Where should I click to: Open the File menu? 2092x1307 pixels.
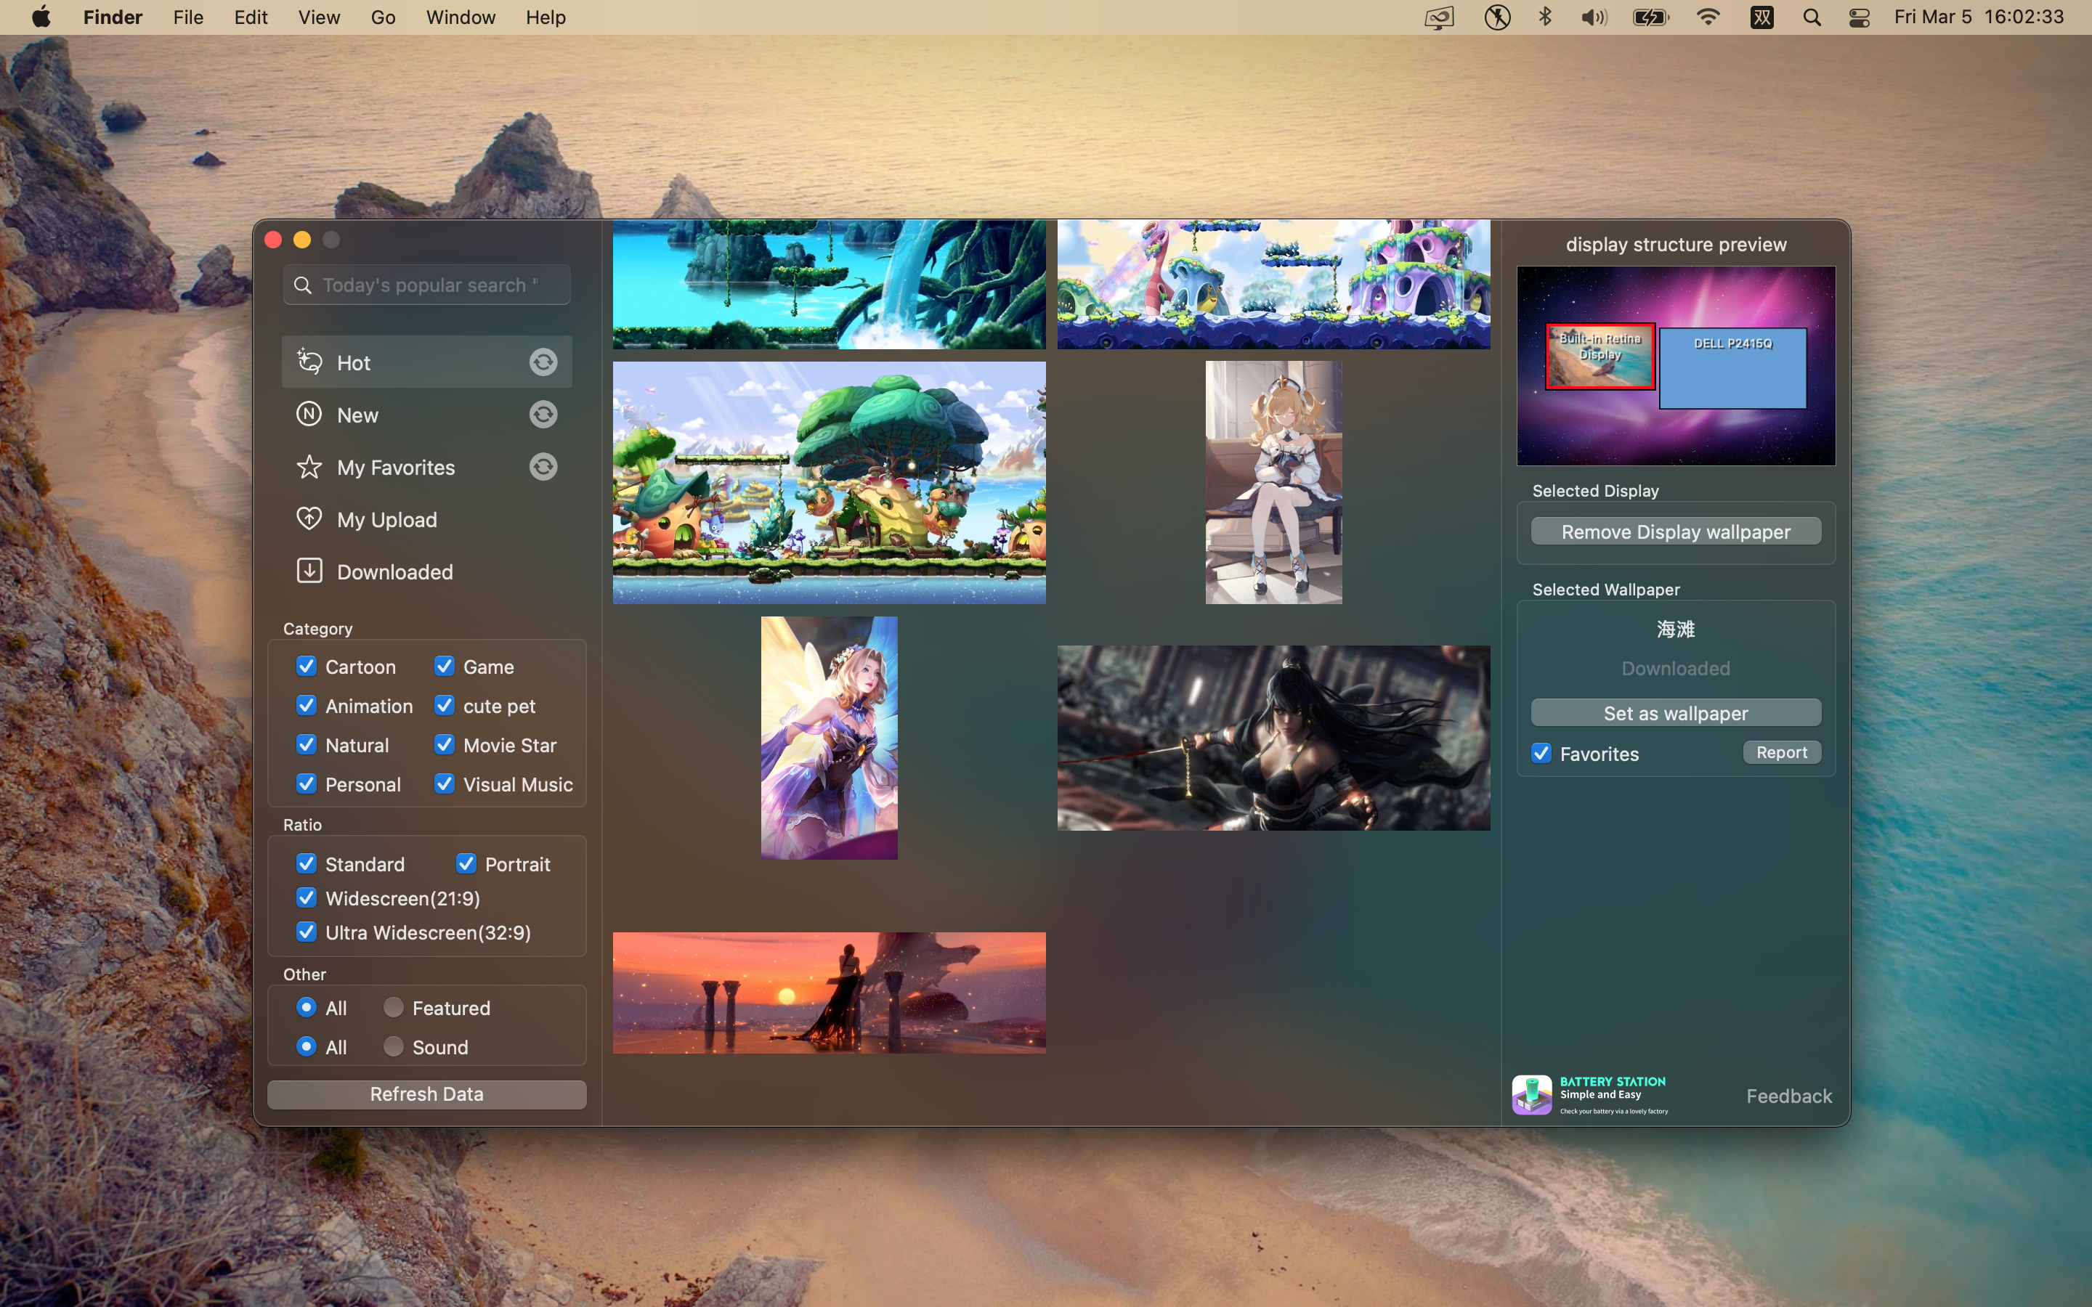pyautogui.click(x=187, y=17)
